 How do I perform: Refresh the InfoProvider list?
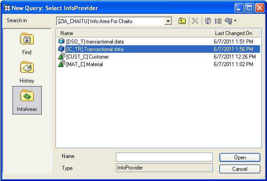point(208,21)
